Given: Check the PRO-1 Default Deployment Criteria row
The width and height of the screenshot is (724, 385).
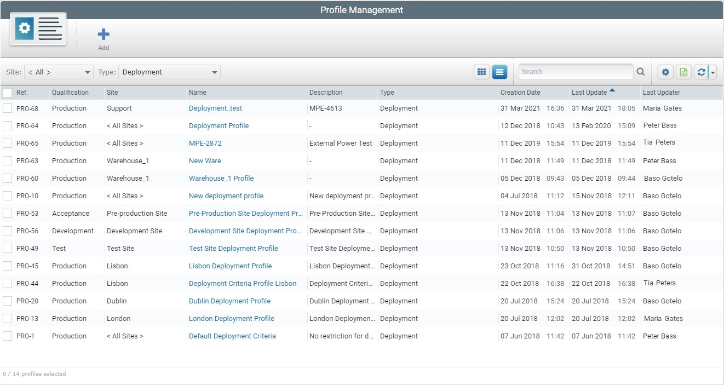Looking at the screenshot, I should [8, 336].
